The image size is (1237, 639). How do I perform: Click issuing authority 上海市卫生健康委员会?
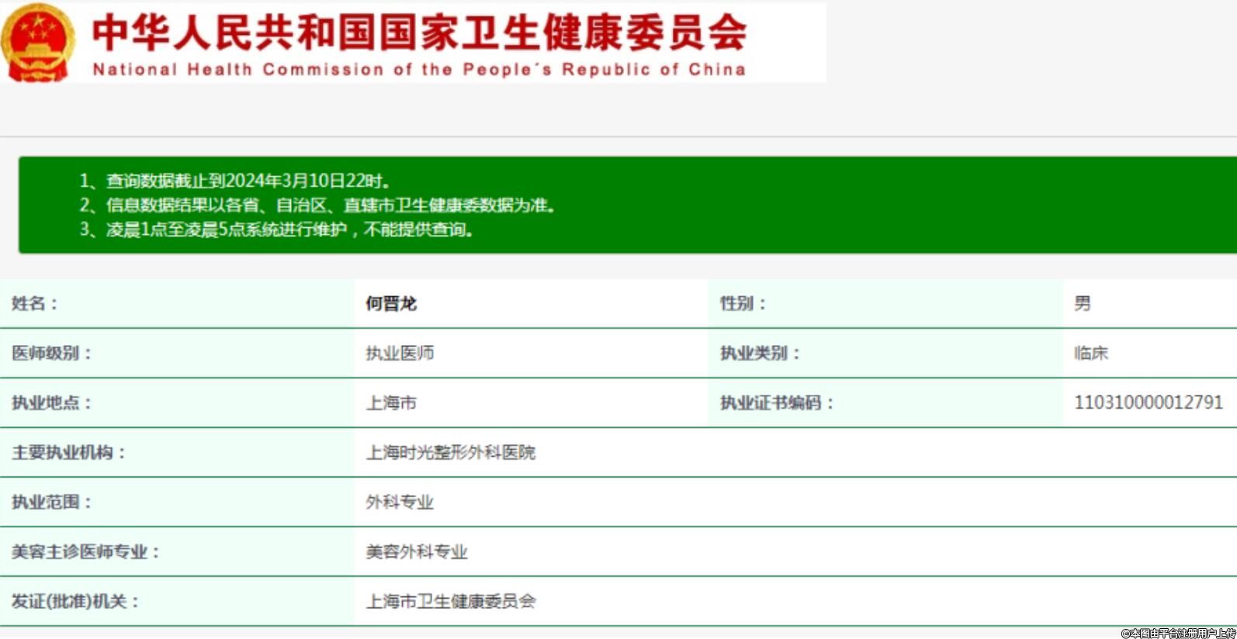tap(451, 601)
